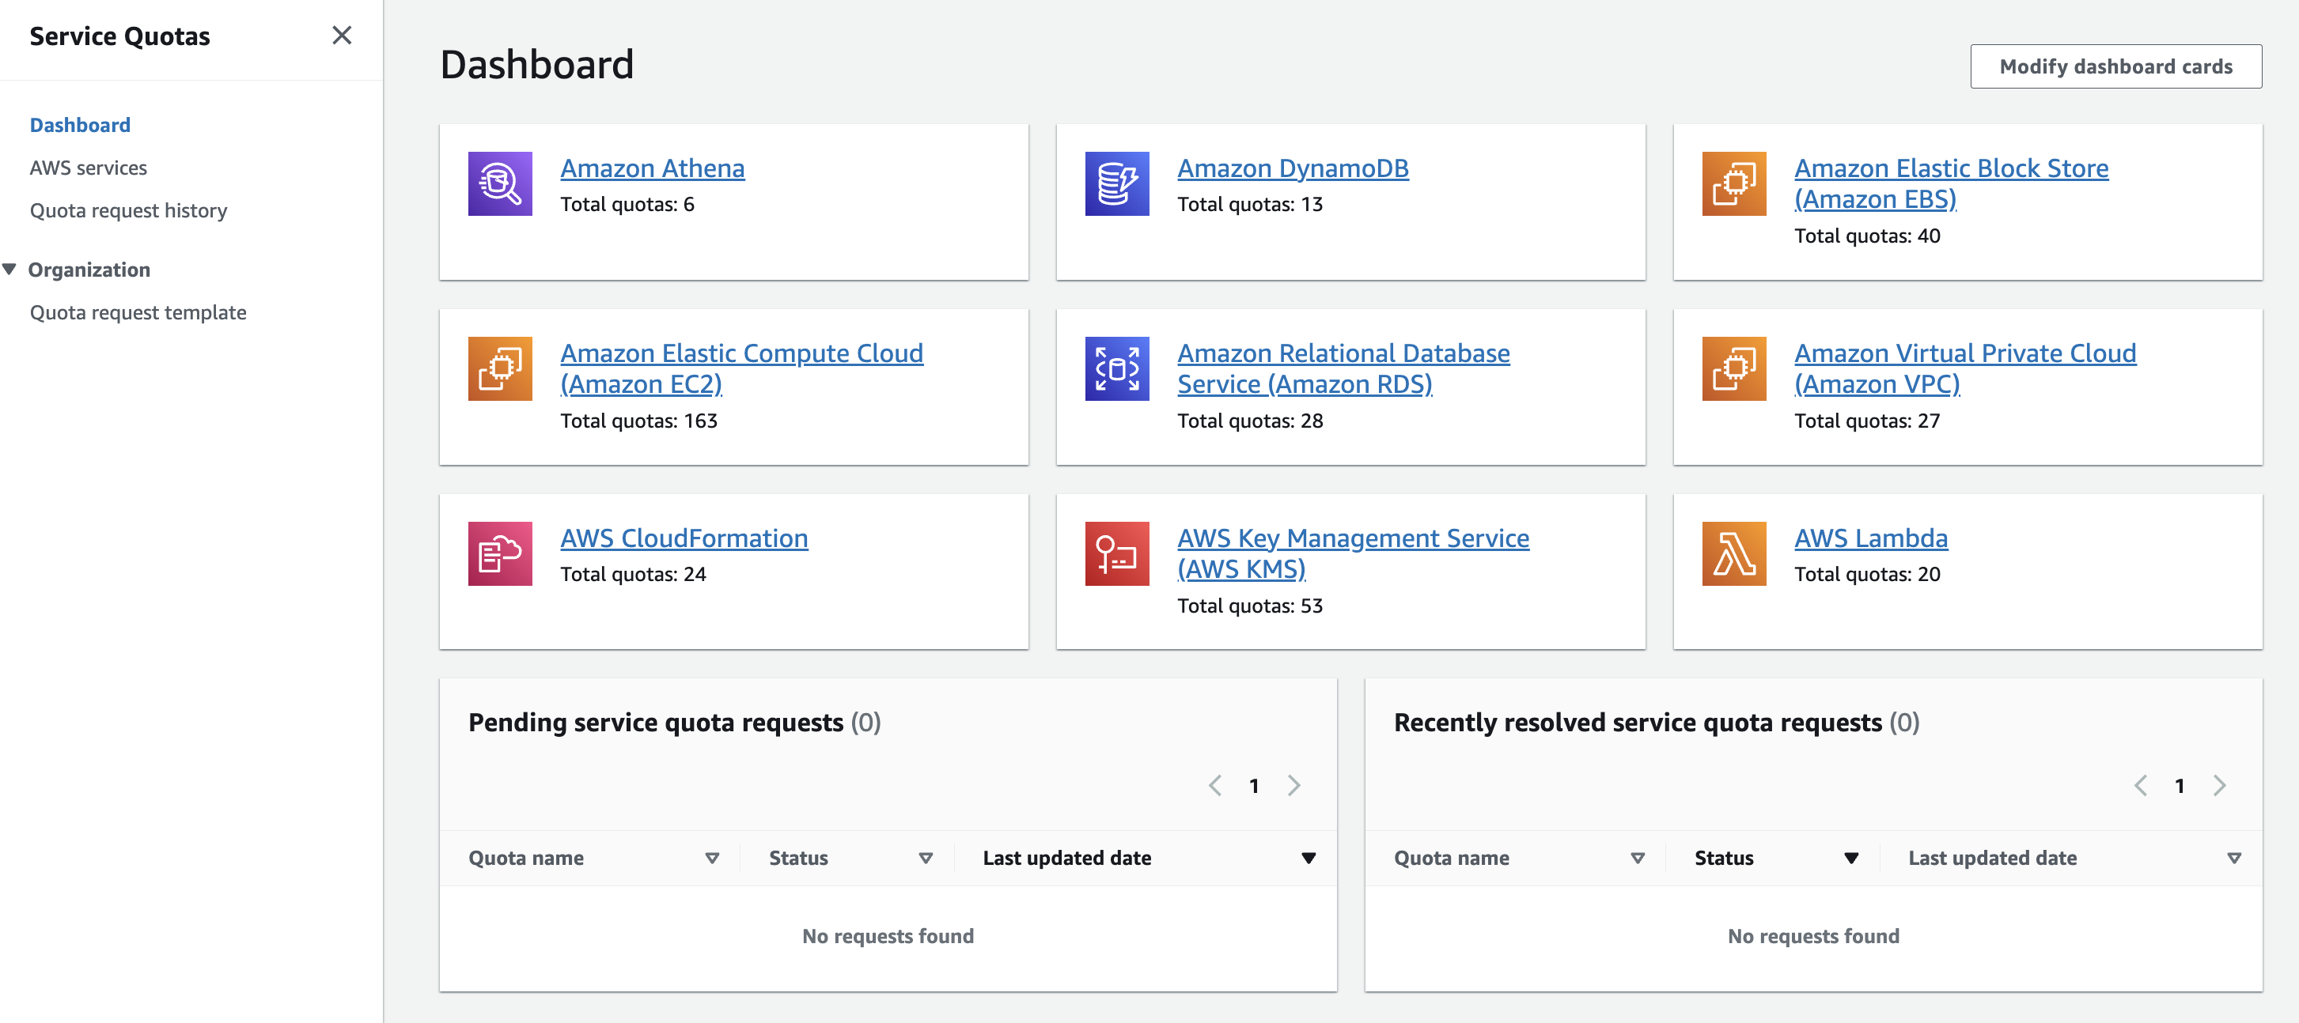Click the Amazon EBS storage icon
This screenshot has height=1023, width=2299.
[1733, 183]
